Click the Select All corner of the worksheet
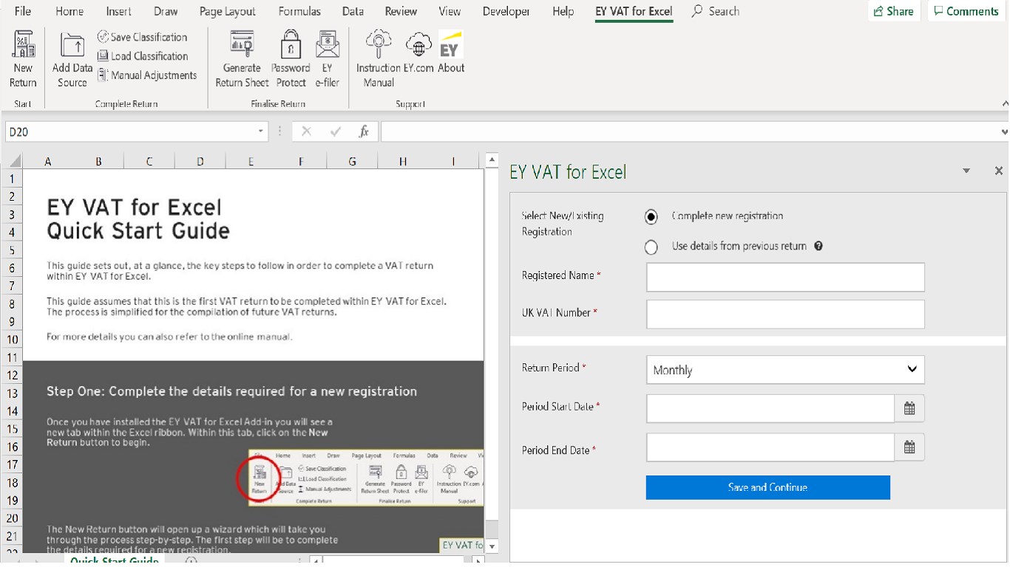Viewport: 1010px width, 567px height. (x=13, y=161)
